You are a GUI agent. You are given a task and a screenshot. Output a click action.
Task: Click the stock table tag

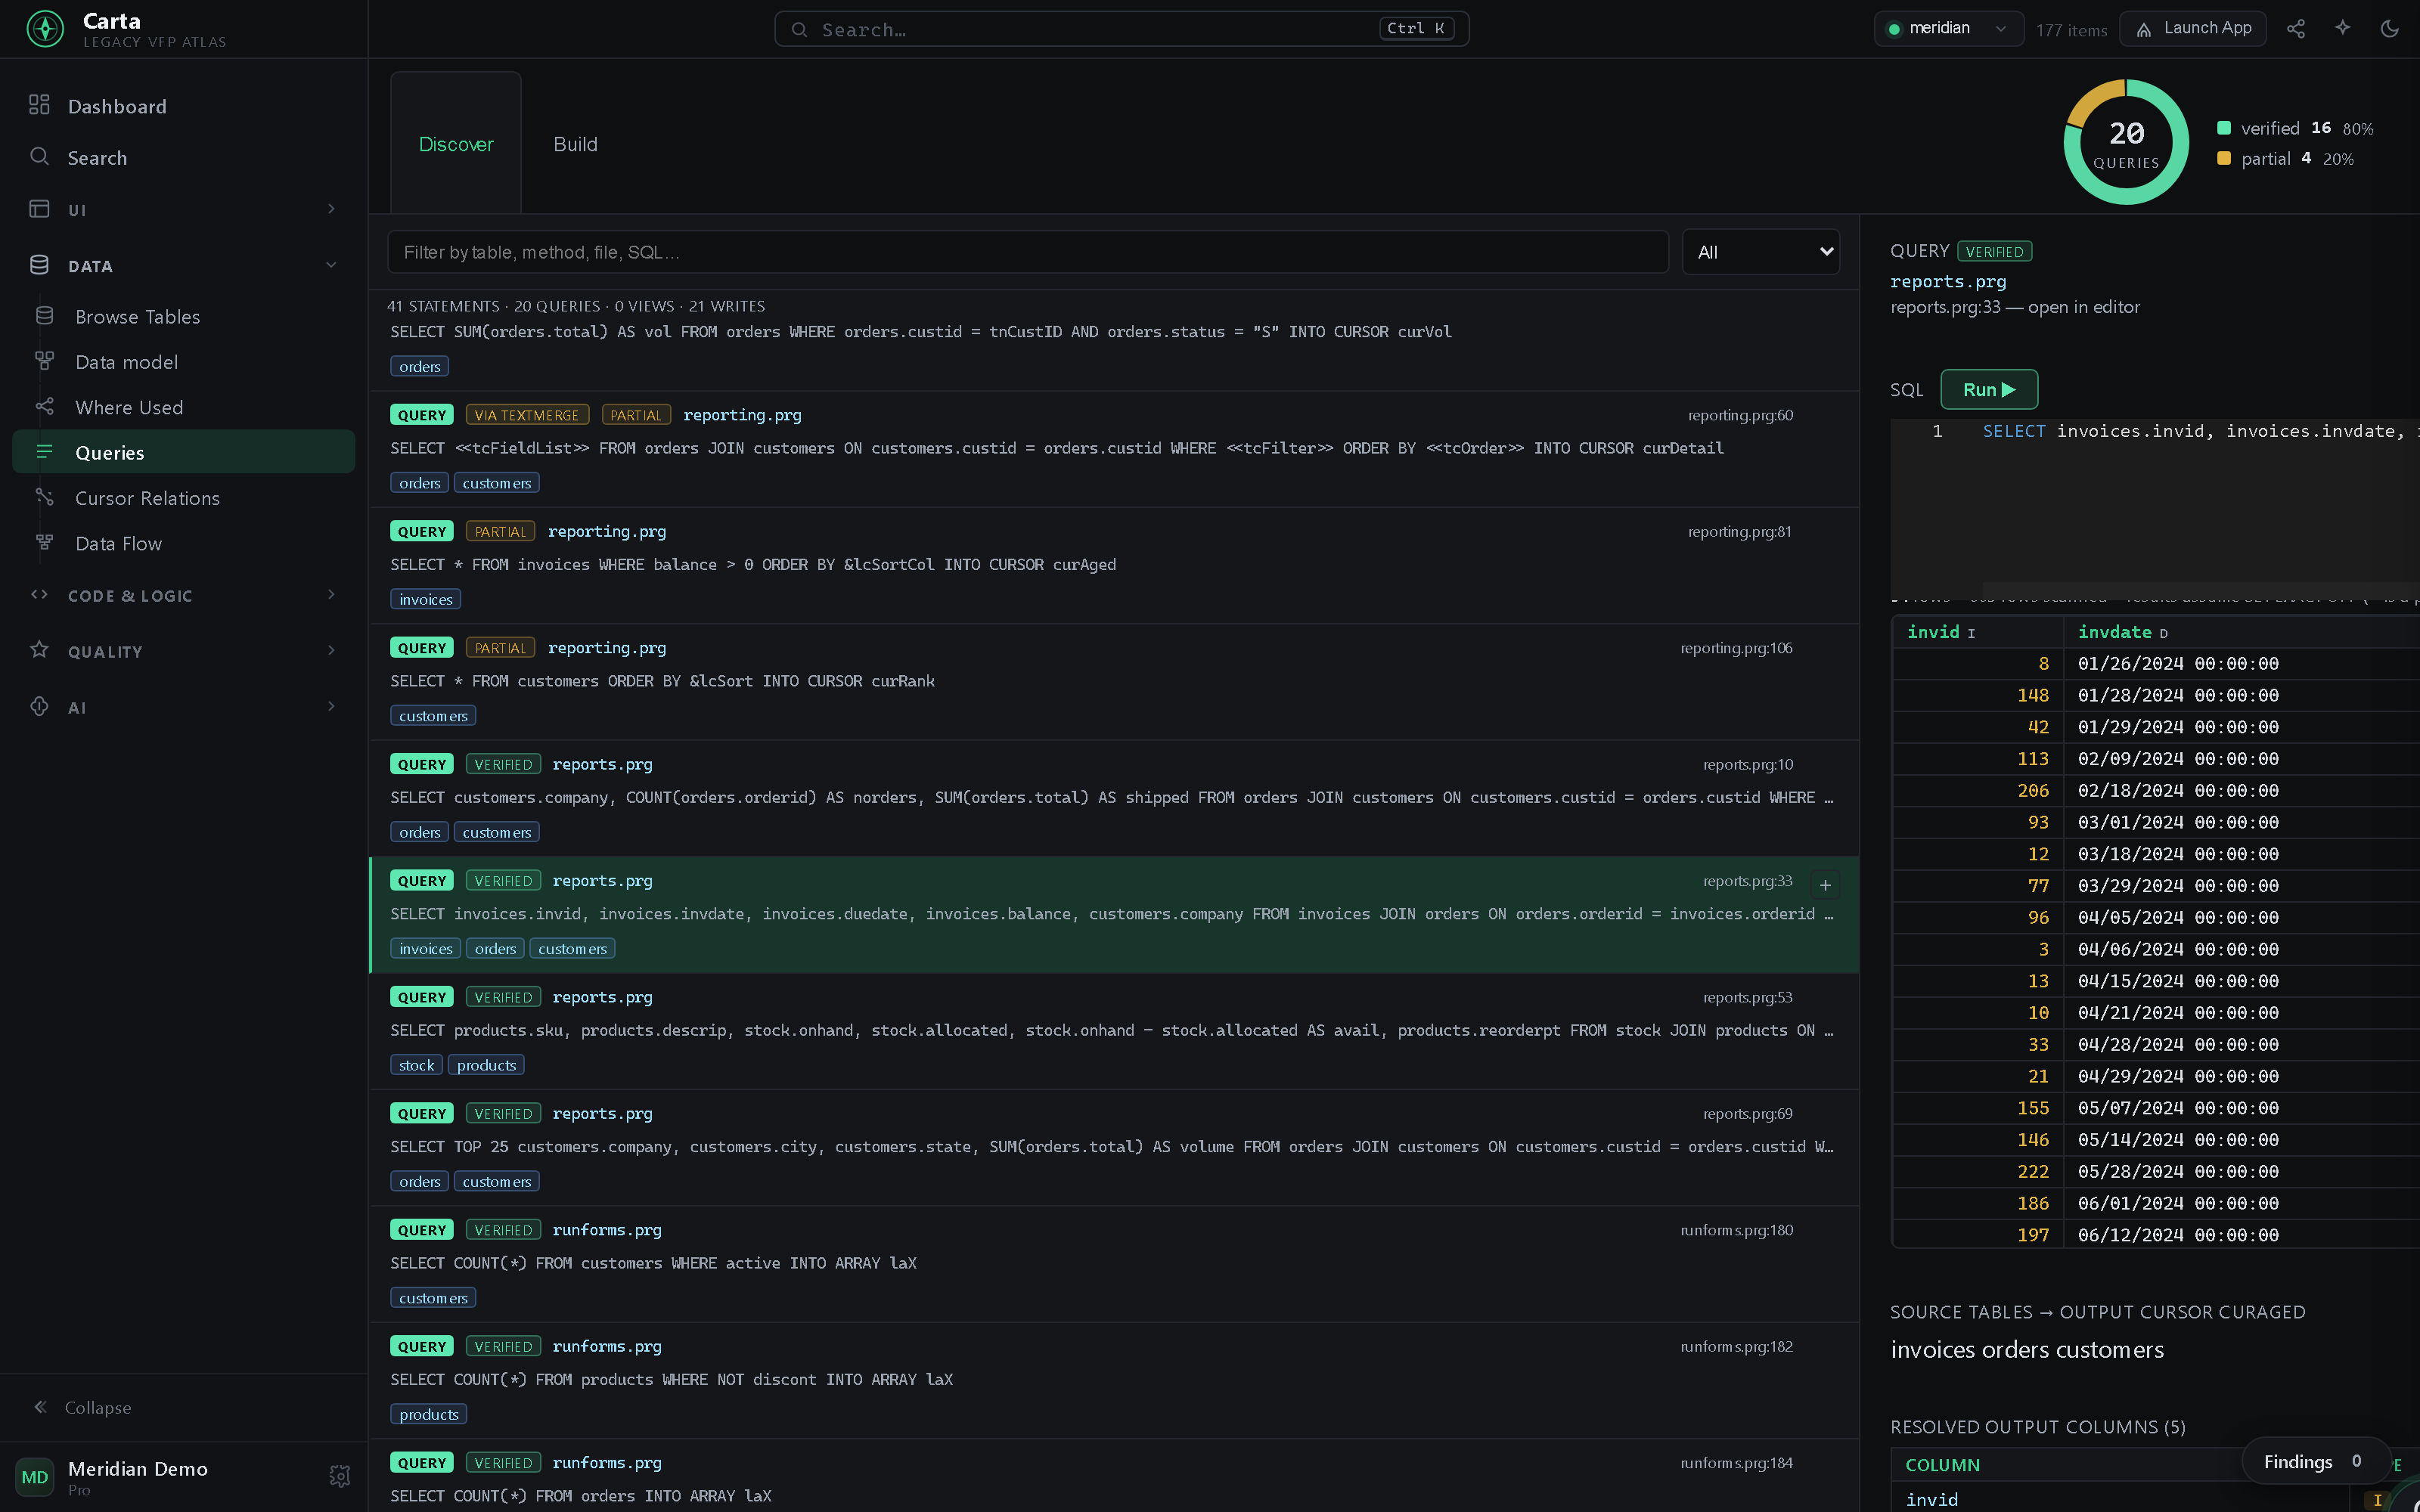coord(416,1065)
